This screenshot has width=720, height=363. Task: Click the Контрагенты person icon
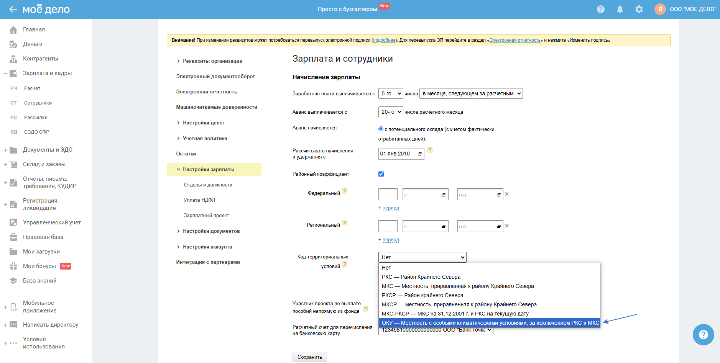click(13, 59)
